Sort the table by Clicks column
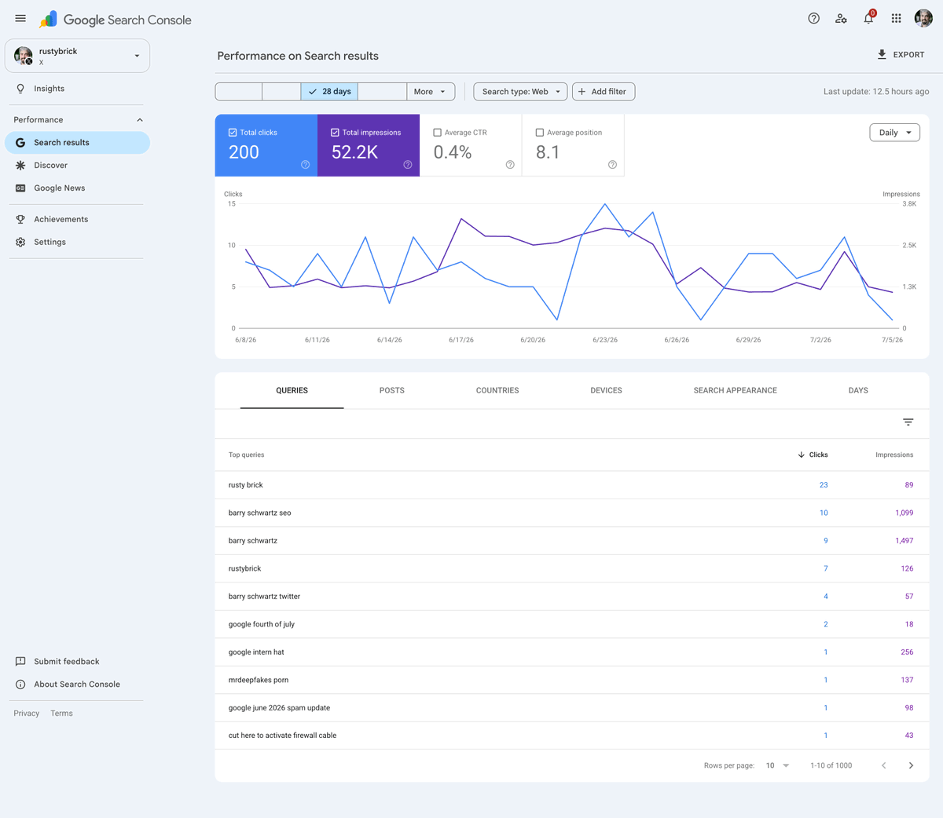The image size is (943, 818). pyautogui.click(x=813, y=455)
